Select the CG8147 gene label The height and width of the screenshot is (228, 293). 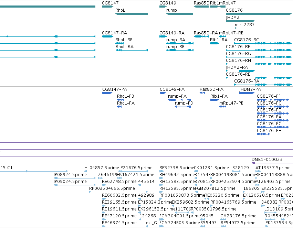click(x=110, y=3)
